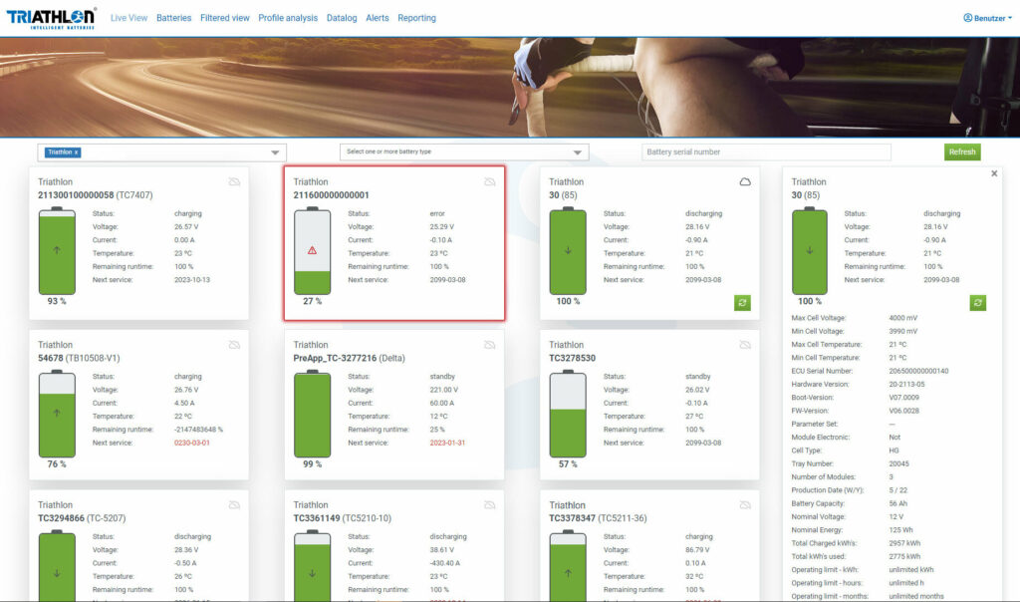Select TC3294866 (TC-5207) title

(x=82, y=518)
